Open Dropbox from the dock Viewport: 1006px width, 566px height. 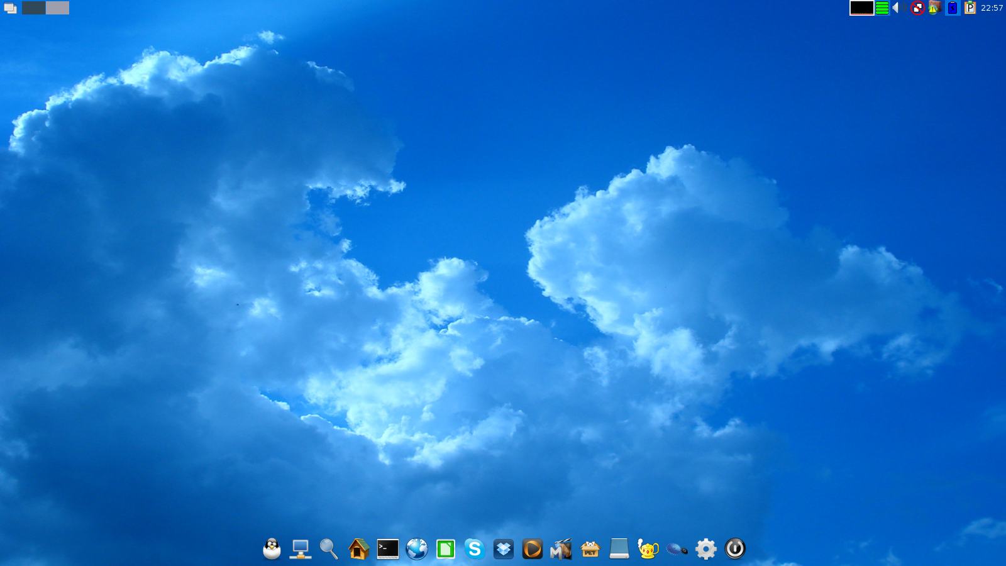pos(504,549)
